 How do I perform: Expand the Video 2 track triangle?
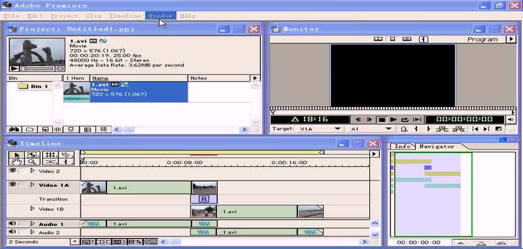[32, 171]
